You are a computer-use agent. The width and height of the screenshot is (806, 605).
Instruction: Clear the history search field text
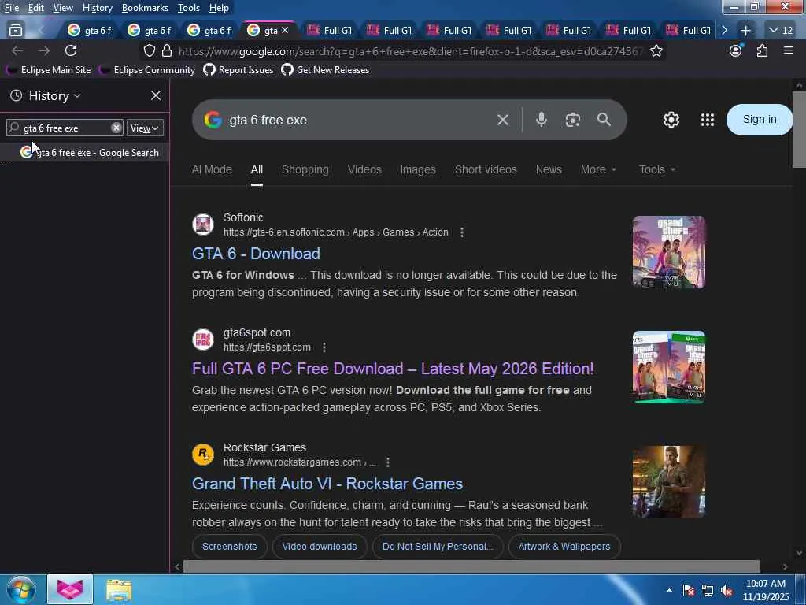coord(116,128)
